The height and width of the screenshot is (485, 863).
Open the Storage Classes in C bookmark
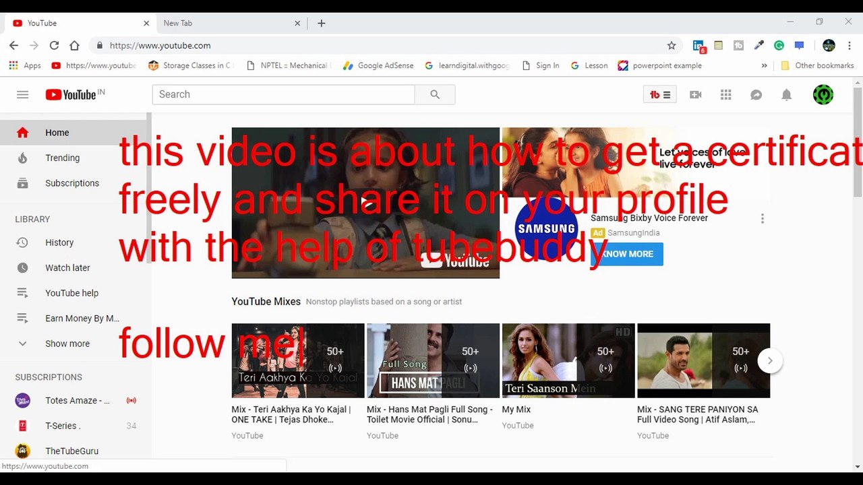click(190, 65)
